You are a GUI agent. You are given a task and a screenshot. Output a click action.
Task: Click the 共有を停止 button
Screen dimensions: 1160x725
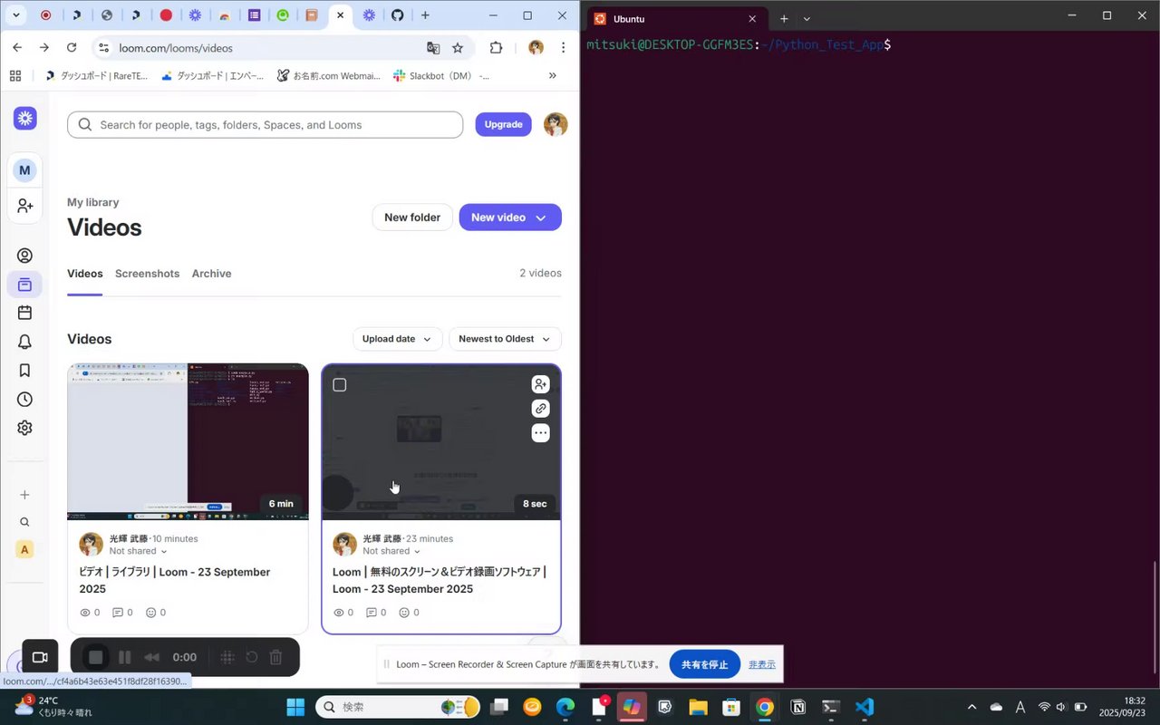[x=705, y=664]
